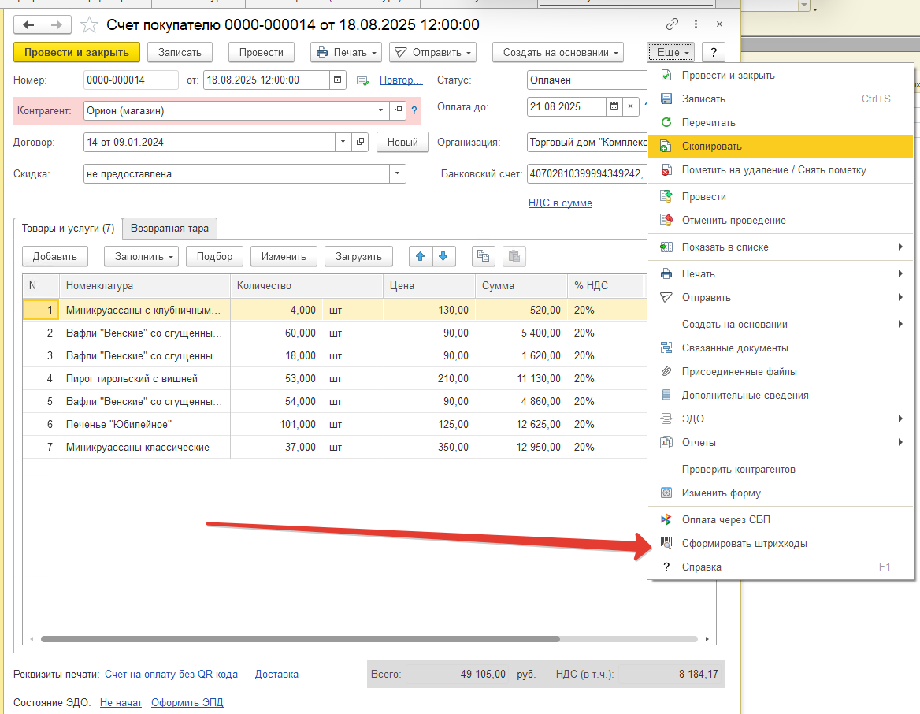Open the НДС в сумме link
920x714 pixels.
coord(560,203)
